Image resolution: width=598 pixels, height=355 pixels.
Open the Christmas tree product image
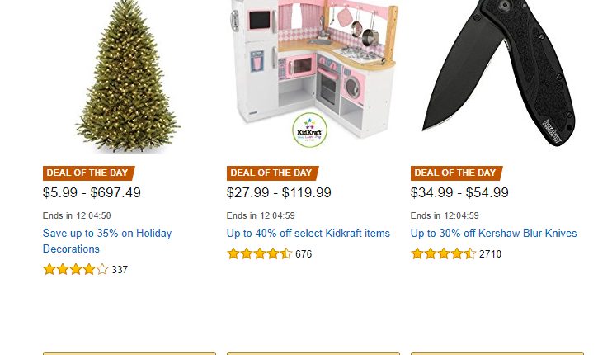128,76
